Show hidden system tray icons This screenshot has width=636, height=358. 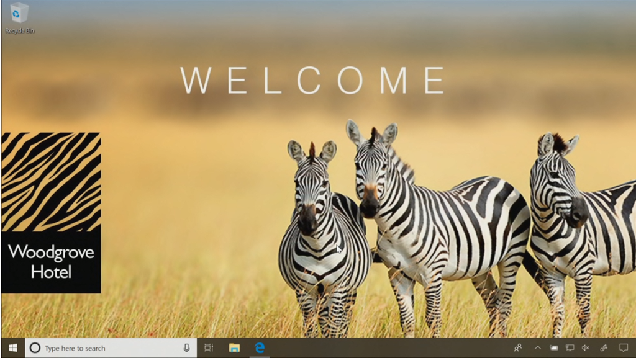coord(538,348)
